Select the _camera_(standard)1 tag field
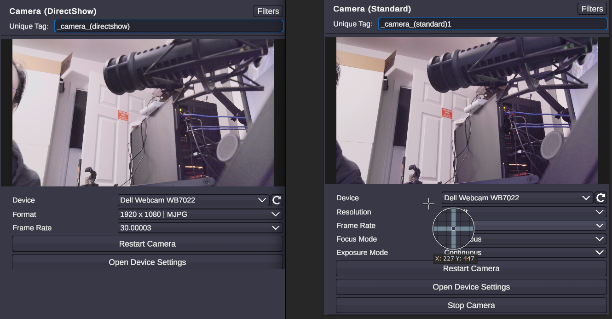Viewport: 612px width, 319px height. click(492, 23)
